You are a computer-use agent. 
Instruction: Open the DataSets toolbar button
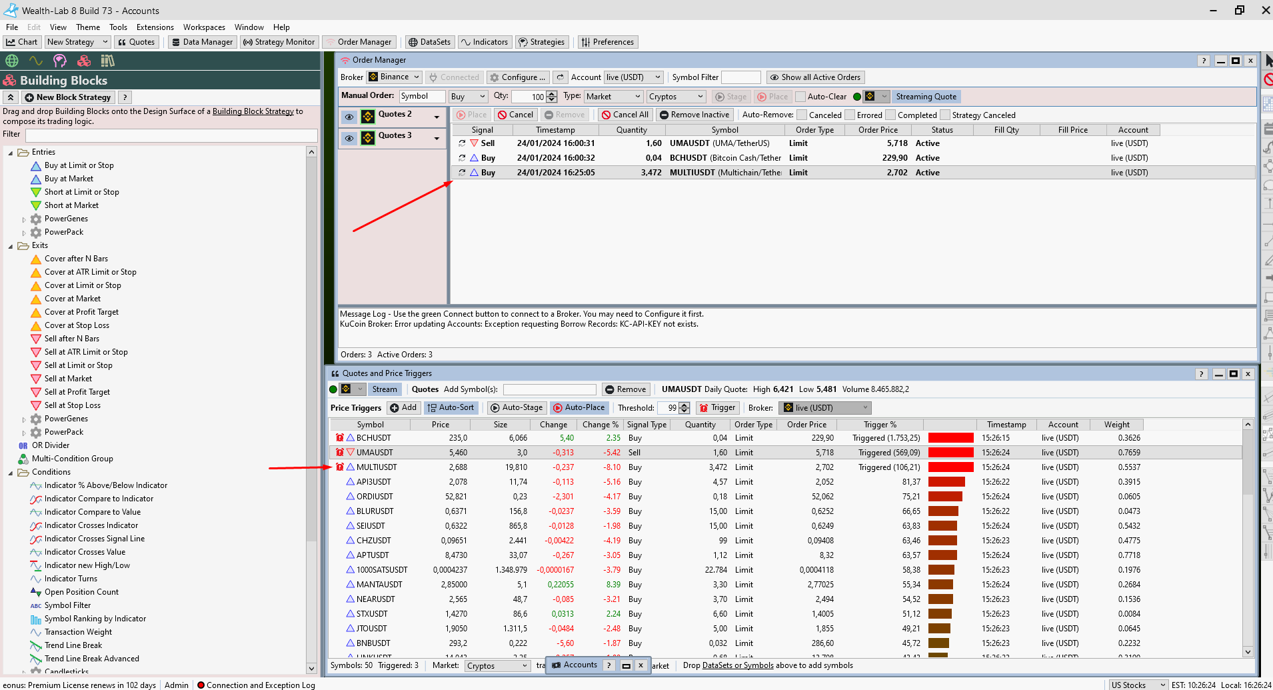(429, 42)
